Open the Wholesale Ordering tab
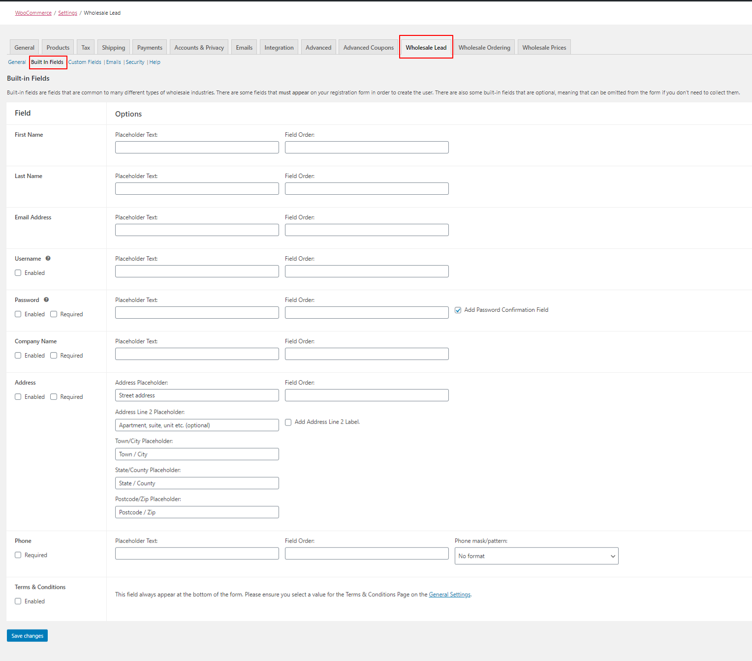752x661 pixels. (484, 48)
